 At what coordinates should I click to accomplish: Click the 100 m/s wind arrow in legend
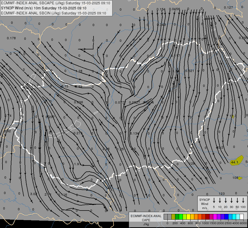tap(243, 200)
